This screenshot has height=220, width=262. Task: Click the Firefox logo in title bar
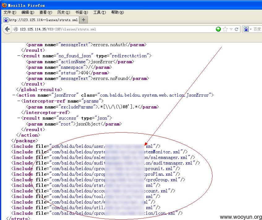4,5
